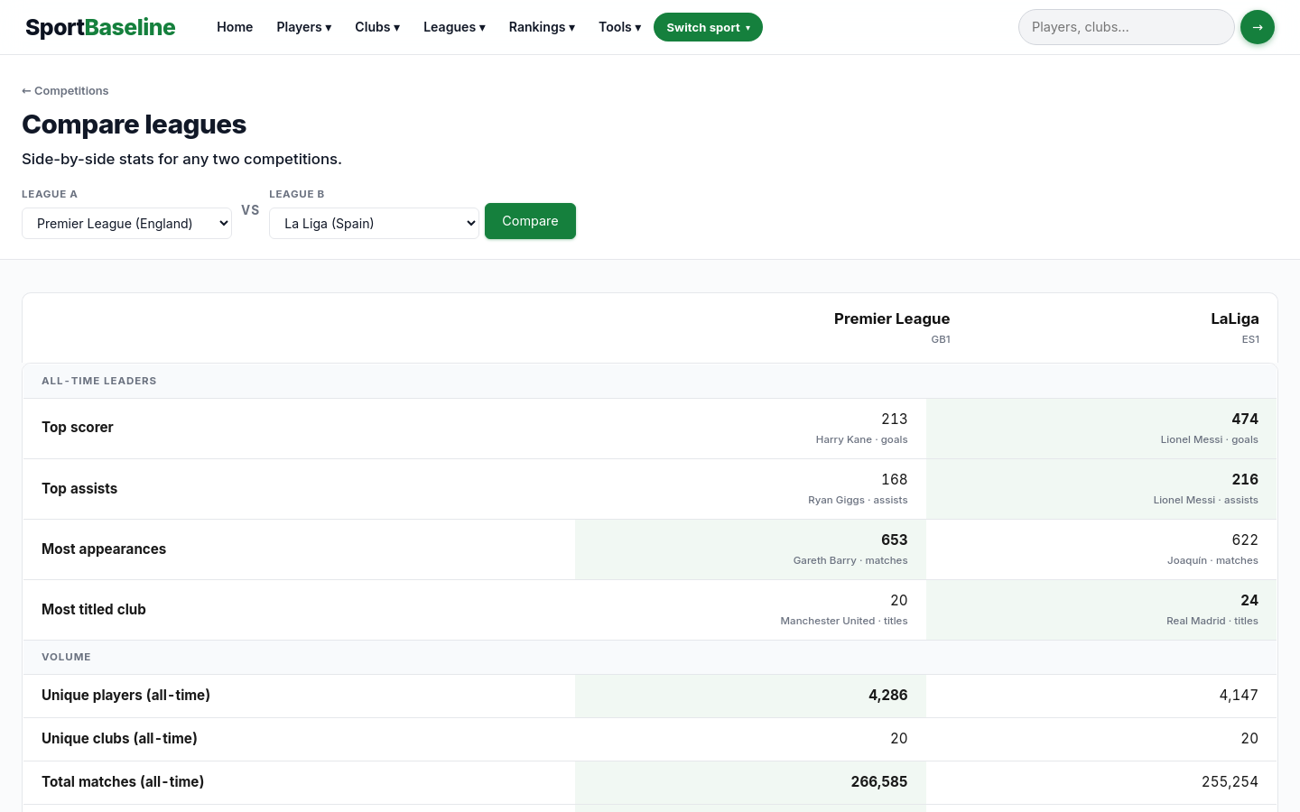Click Lionel Messi's 216 assists value
Image resolution: width=1300 pixels, height=812 pixels.
1245,479
